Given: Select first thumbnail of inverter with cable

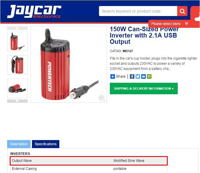Looking at the screenshot, I should pyautogui.click(x=17, y=41).
